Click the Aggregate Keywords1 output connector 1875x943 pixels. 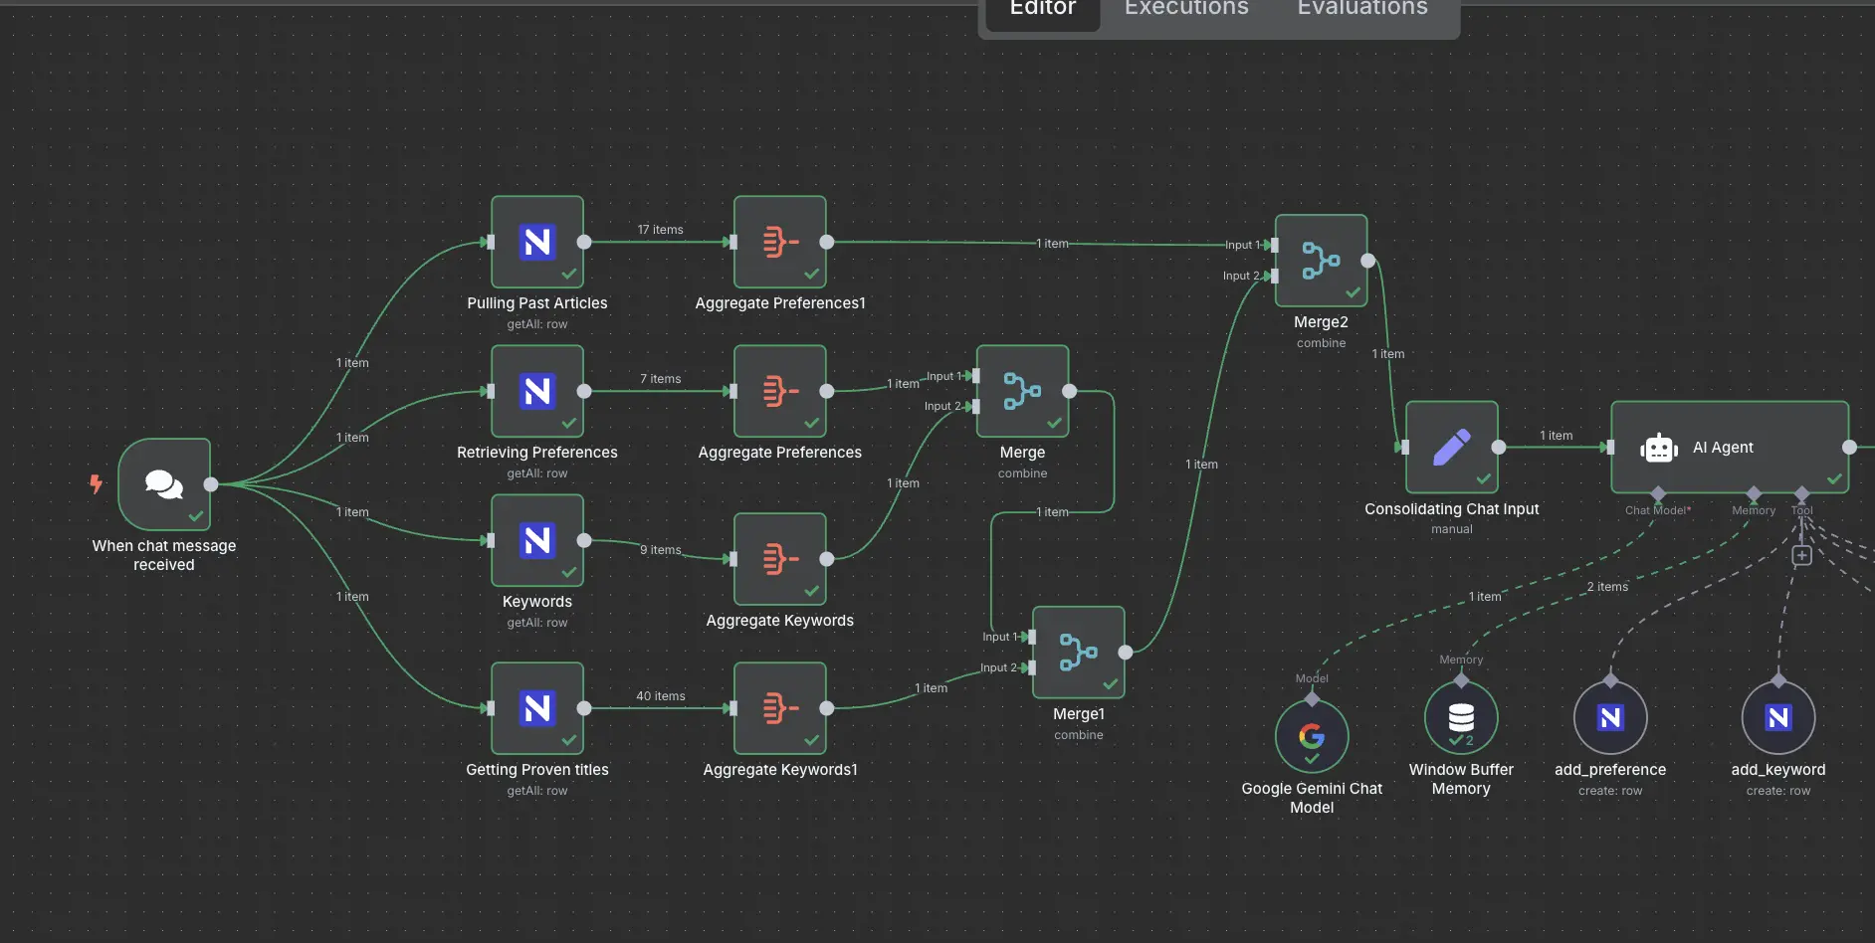827,708
